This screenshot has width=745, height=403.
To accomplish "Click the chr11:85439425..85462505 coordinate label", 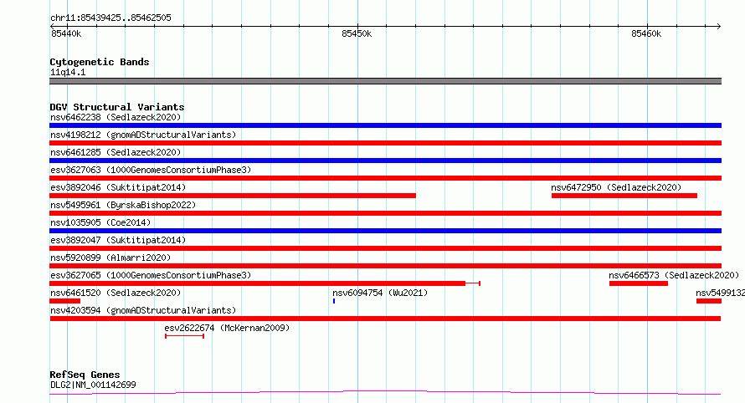I will [x=110, y=18].
